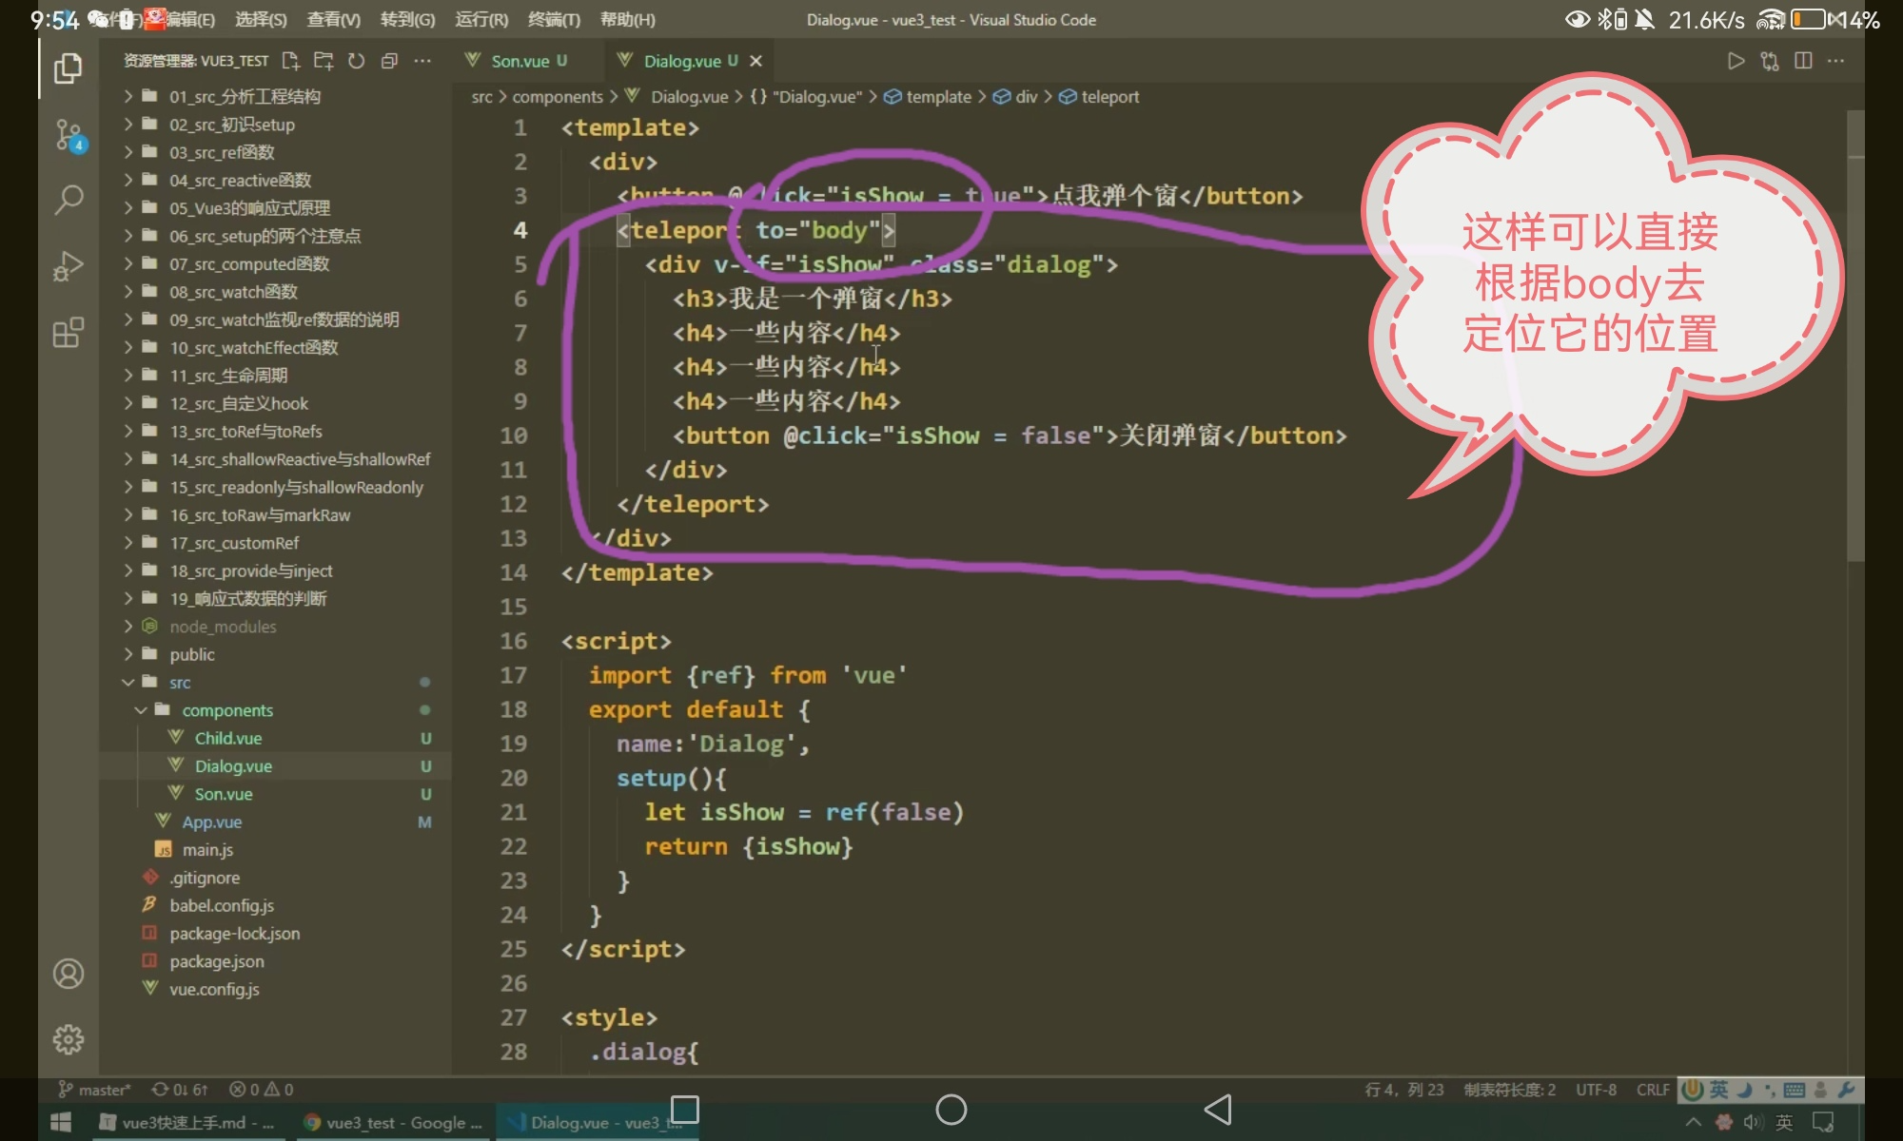Run the code with the play icon
The image size is (1903, 1141).
(x=1736, y=61)
